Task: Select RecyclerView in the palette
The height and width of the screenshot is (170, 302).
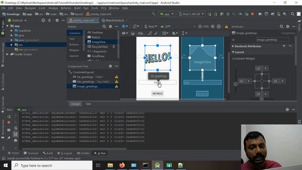Action: [100, 47]
